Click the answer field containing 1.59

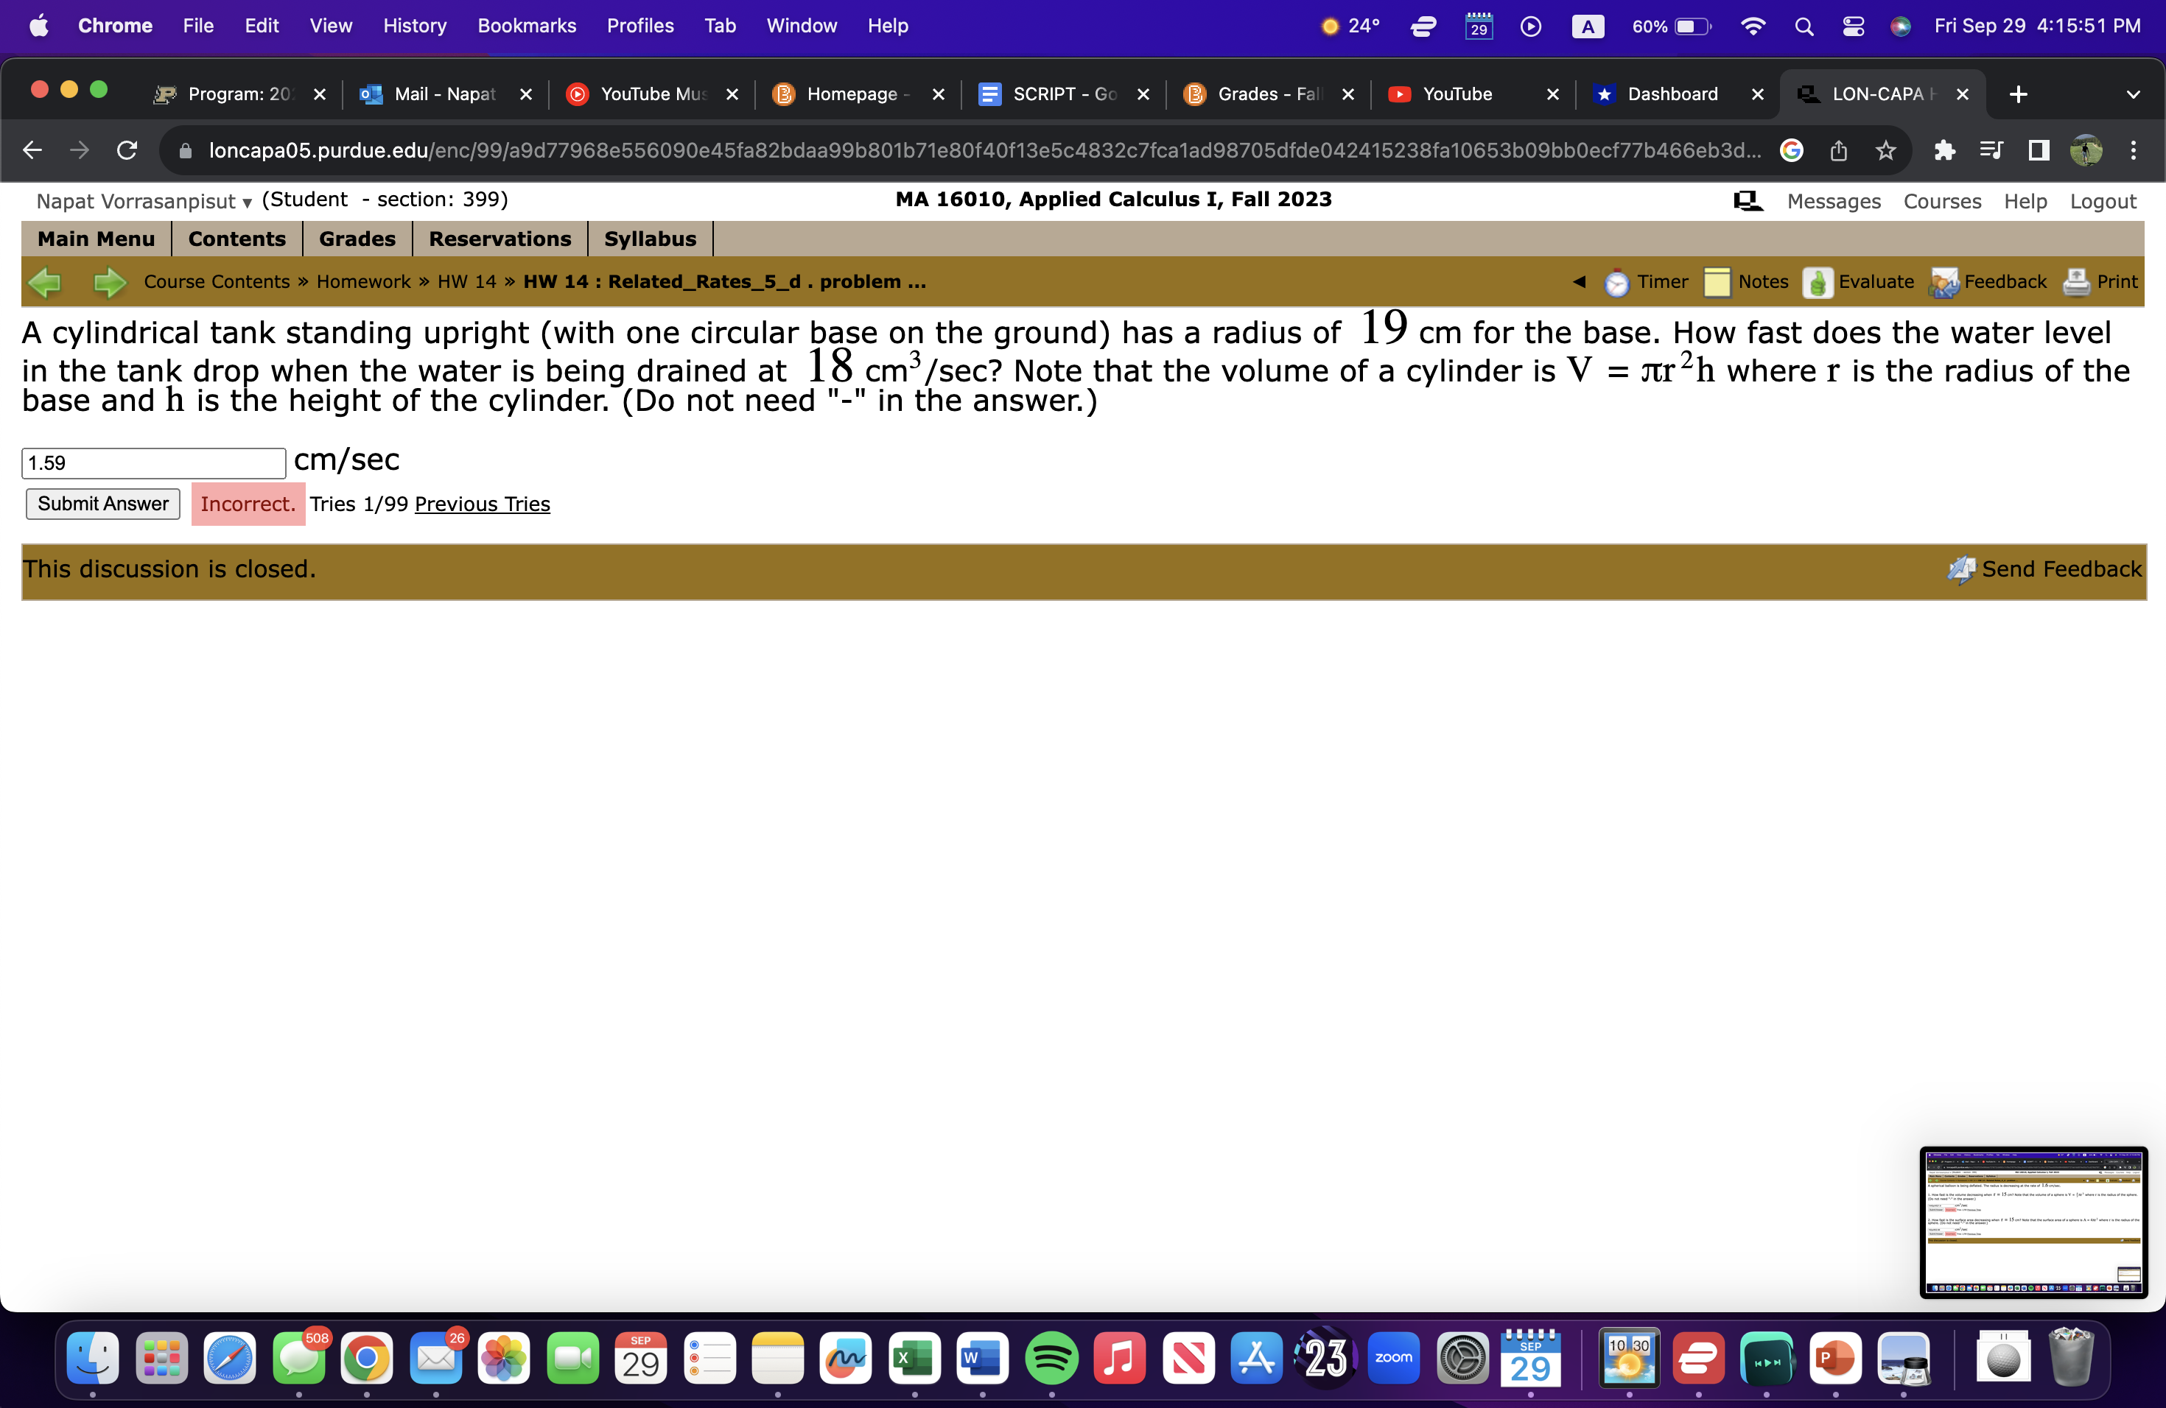point(153,463)
